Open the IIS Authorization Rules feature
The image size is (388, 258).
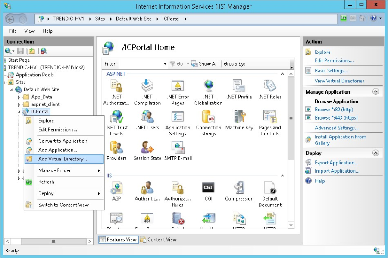[178, 194]
